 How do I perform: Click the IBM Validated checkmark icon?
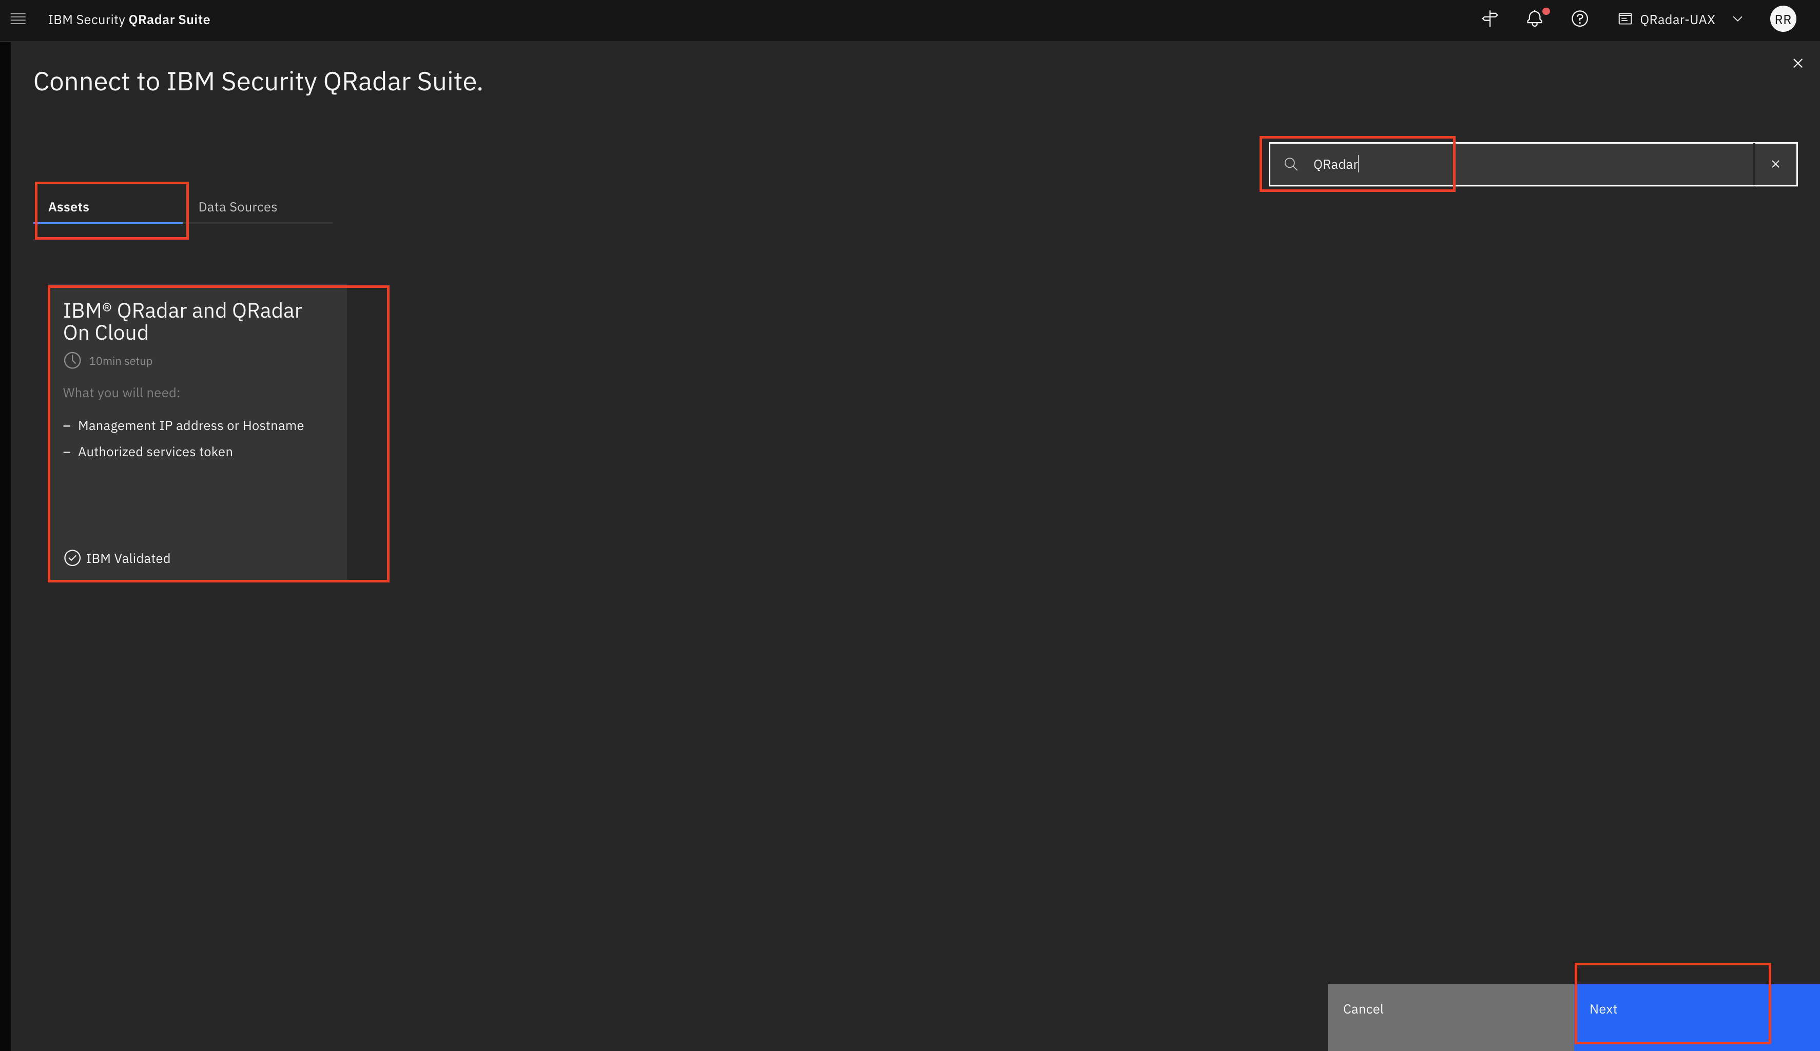pyautogui.click(x=72, y=558)
